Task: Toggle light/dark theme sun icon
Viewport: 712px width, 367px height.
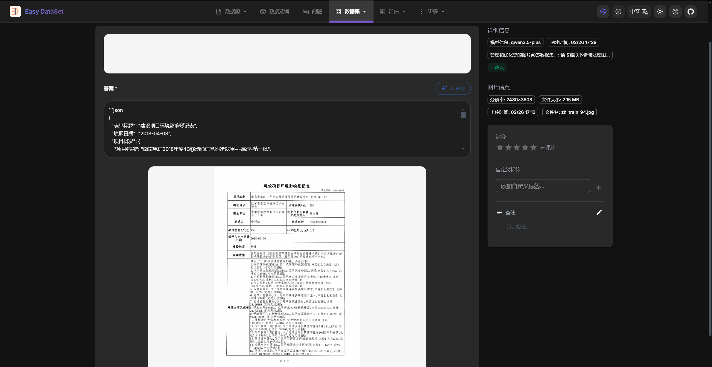Action: click(660, 11)
